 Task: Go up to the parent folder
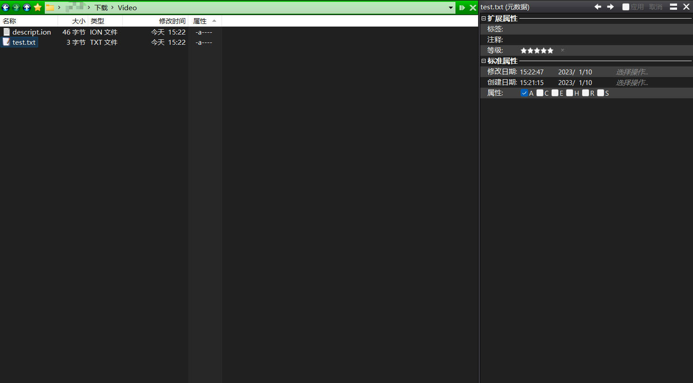pos(27,8)
